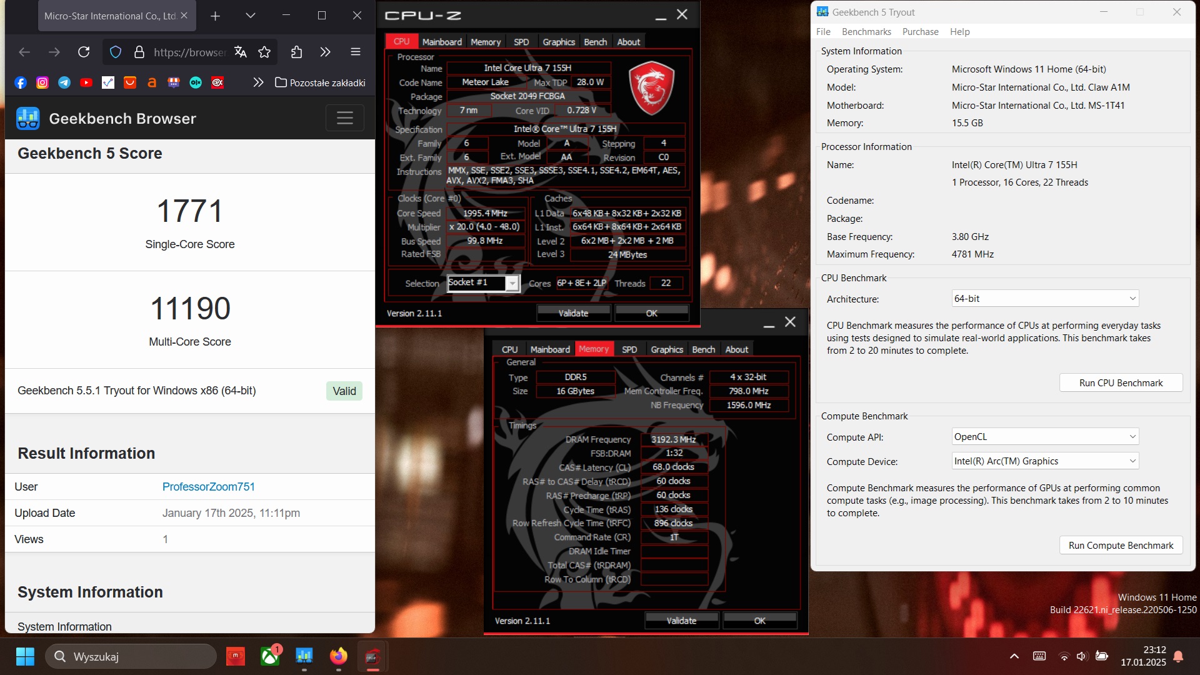Click the tracking protection shield icon
This screenshot has height=675, width=1200.
[116, 52]
